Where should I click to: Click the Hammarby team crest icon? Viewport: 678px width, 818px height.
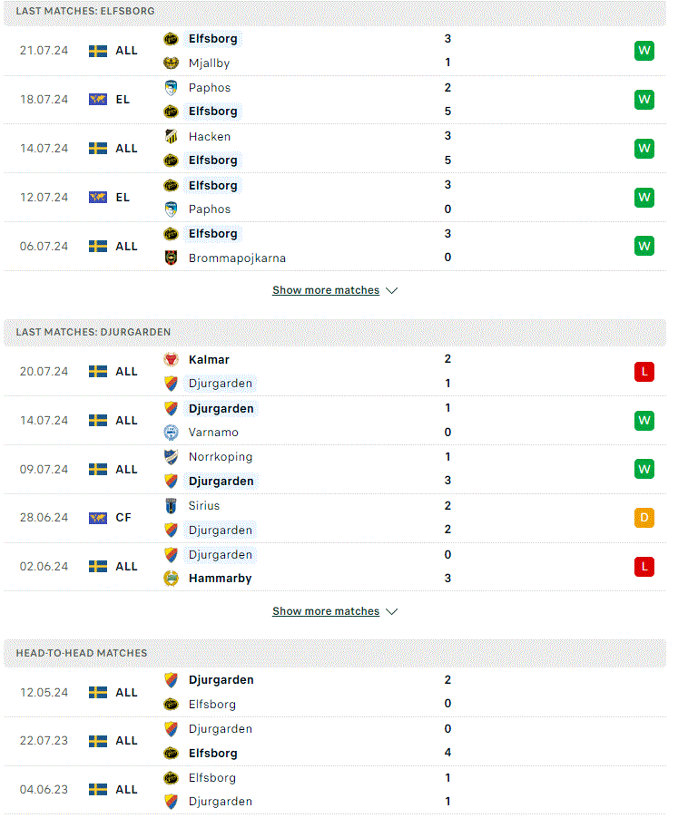171,579
